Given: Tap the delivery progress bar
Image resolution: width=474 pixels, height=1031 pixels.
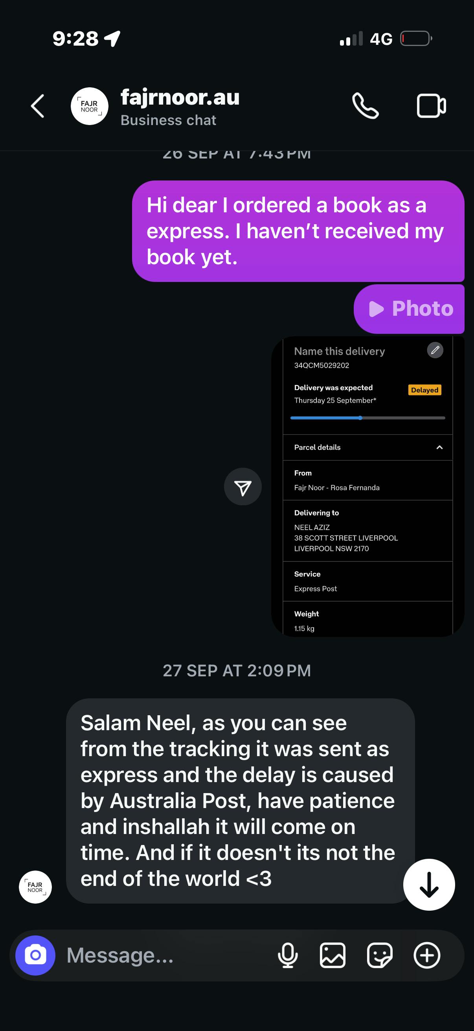Looking at the screenshot, I should click(367, 418).
